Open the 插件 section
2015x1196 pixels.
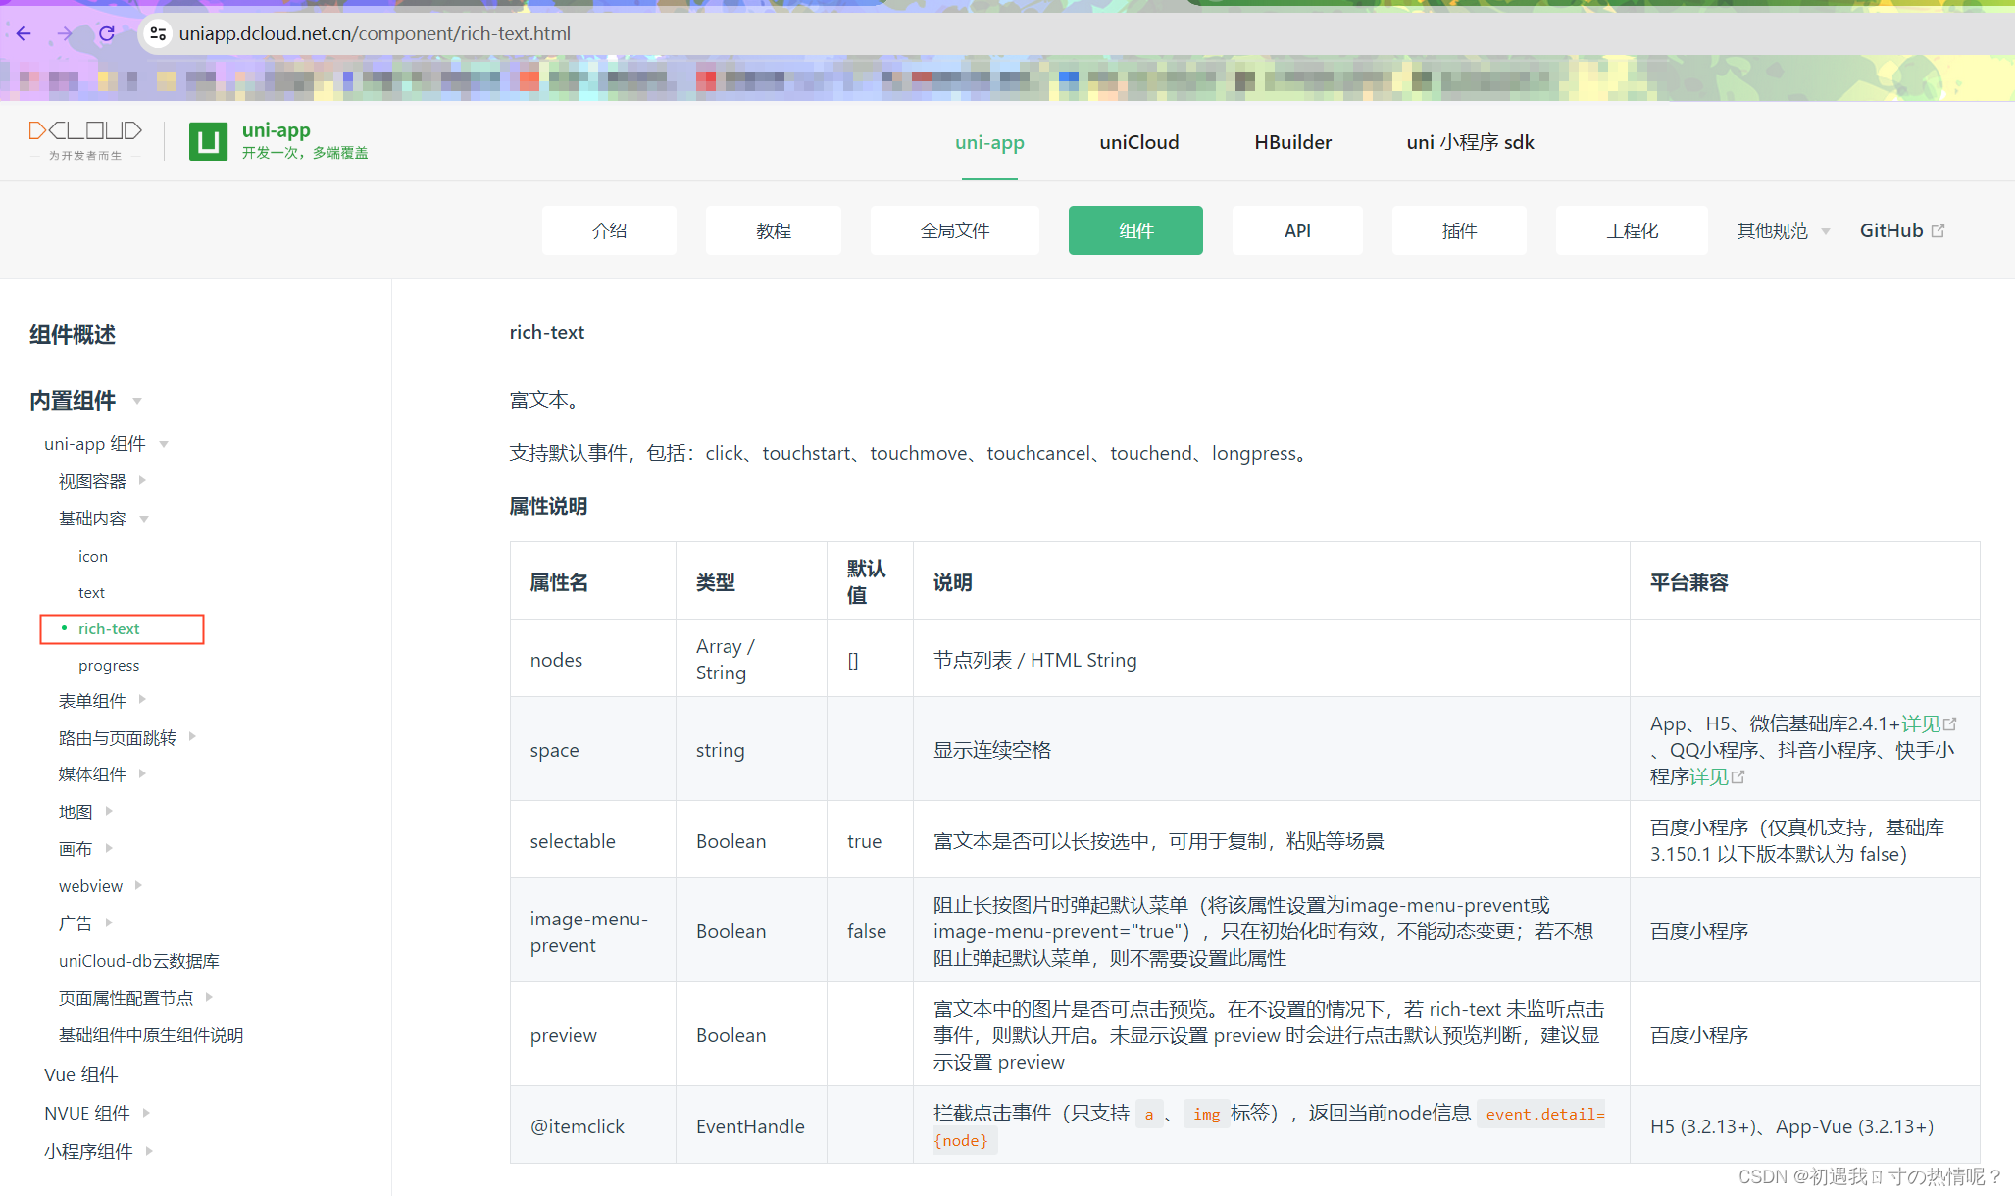(x=1459, y=230)
